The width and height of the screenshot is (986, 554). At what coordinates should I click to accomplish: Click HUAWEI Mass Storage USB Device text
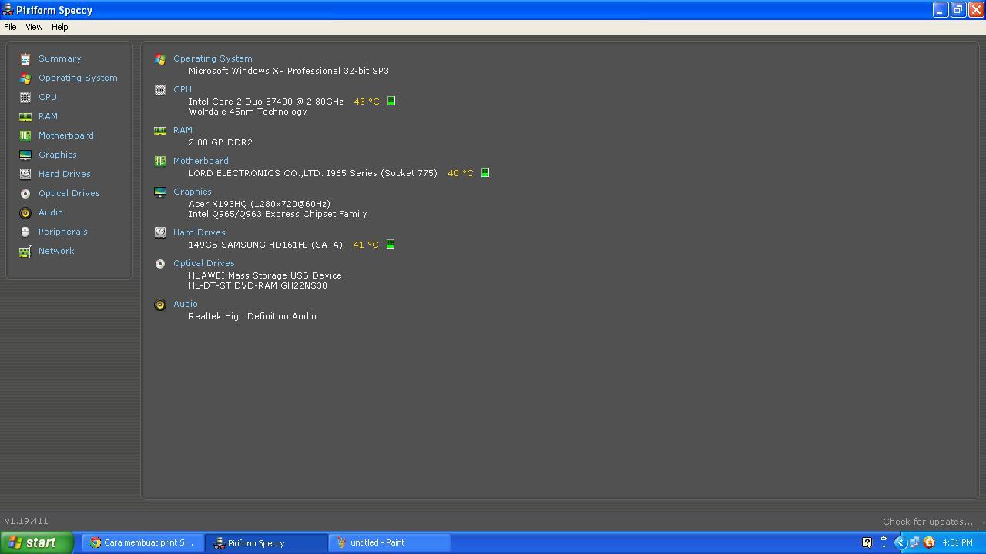coord(265,275)
